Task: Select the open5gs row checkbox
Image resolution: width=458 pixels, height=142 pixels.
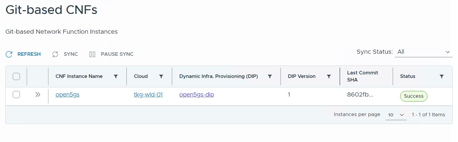Action: 16,95
